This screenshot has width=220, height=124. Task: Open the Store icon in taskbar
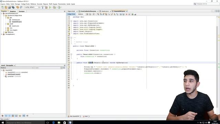pyautogui.click(x=64, y=123)
